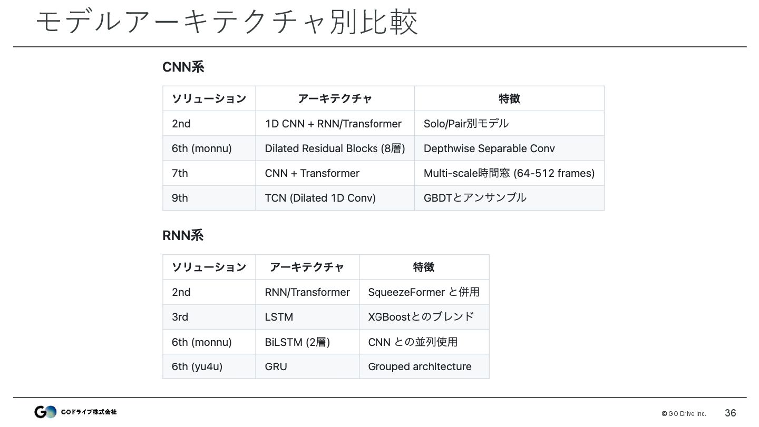This screenshot has width=759, height=427.
Task: Click the 7th row label in the CNN table
Action: click(x=180, y=173)
